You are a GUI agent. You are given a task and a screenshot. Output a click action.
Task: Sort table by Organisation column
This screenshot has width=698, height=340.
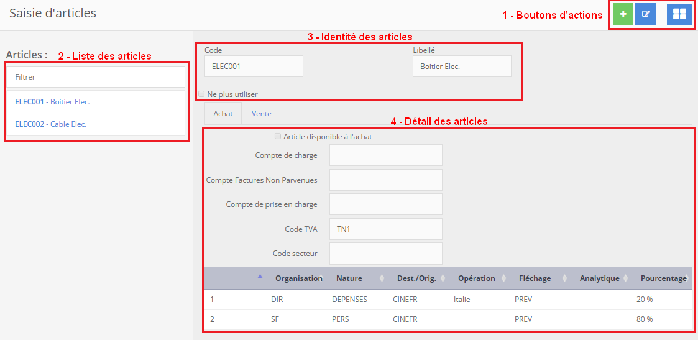pos(298,278)
